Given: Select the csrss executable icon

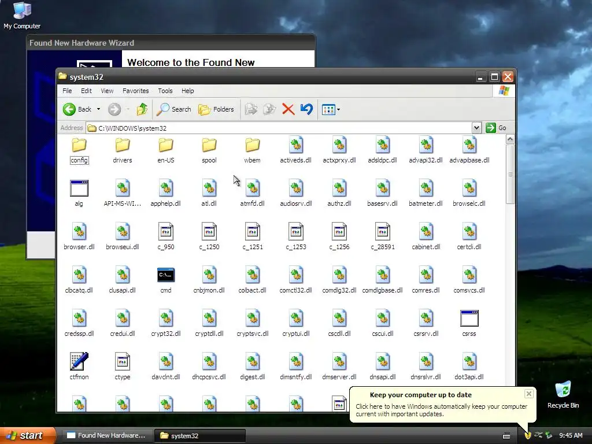Looking at the screenshot, I should tap(469, 324).
